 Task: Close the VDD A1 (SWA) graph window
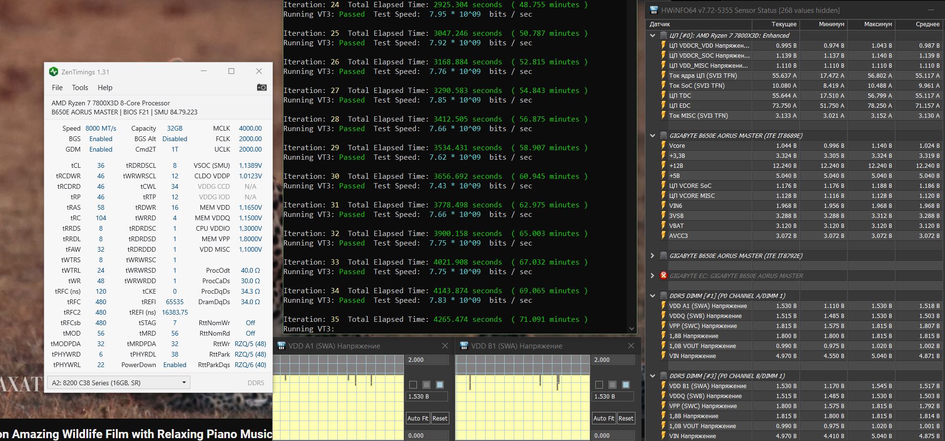pyautogui.click(x=445, y=346)
